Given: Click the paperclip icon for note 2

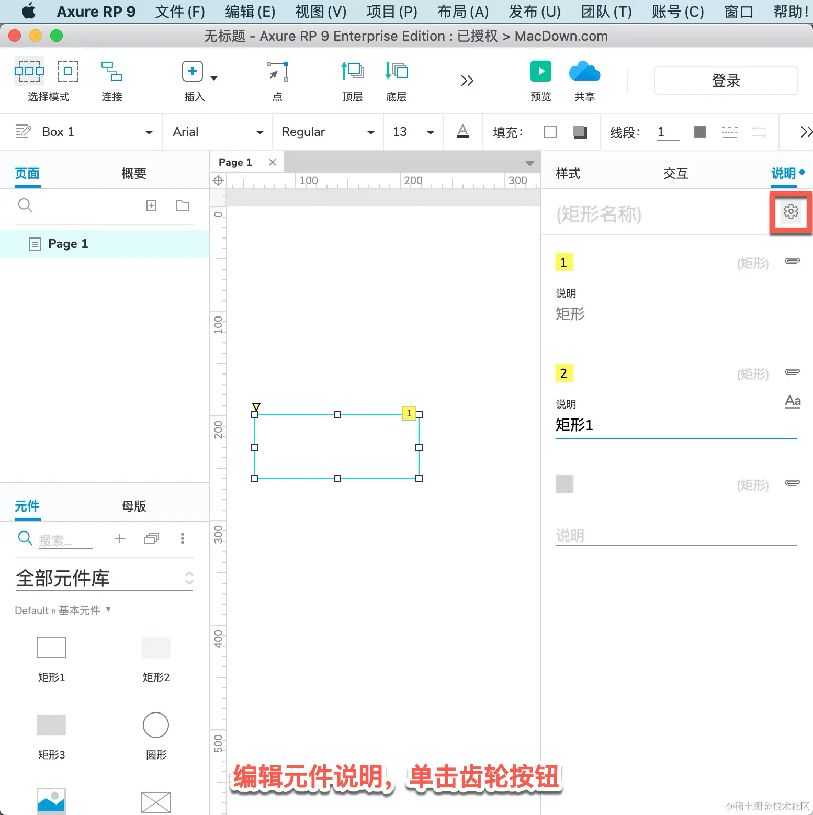Looking at the screenshot, I should pos(793,372).
